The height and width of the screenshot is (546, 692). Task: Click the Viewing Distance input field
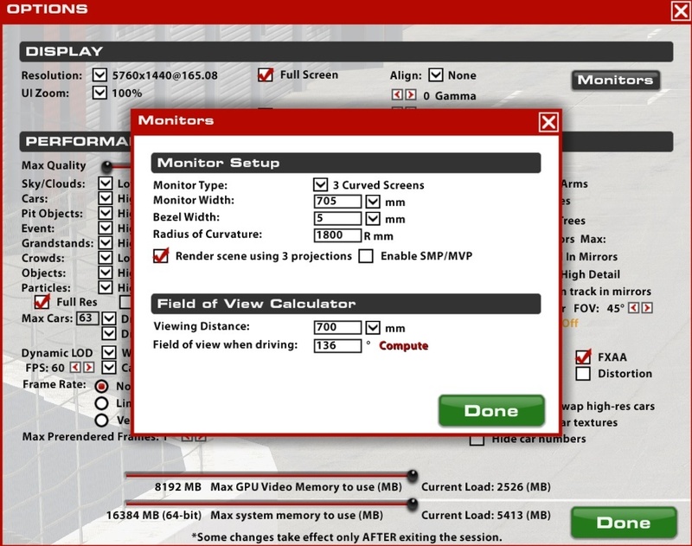337,327
